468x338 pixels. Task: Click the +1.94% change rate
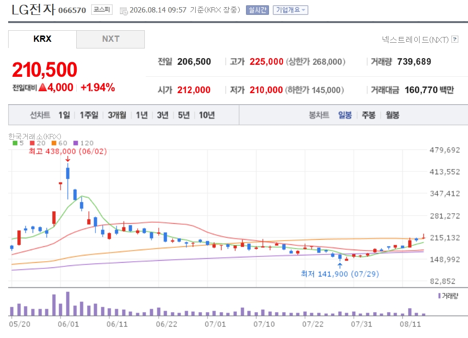[x=98, y=87]
